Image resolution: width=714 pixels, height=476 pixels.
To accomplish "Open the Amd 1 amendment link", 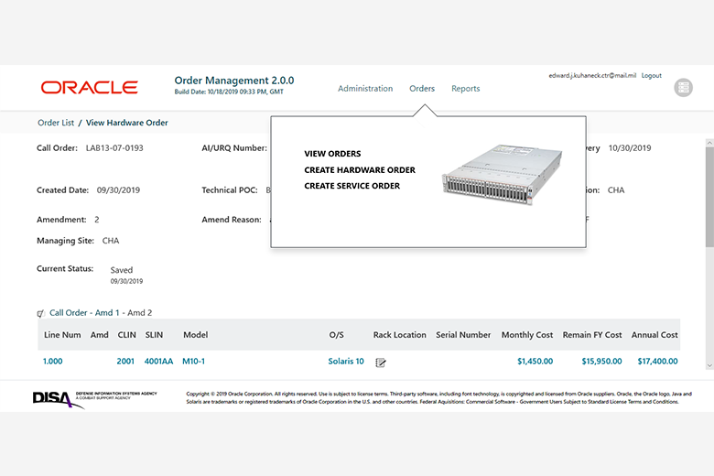I will tap(107, 312).
